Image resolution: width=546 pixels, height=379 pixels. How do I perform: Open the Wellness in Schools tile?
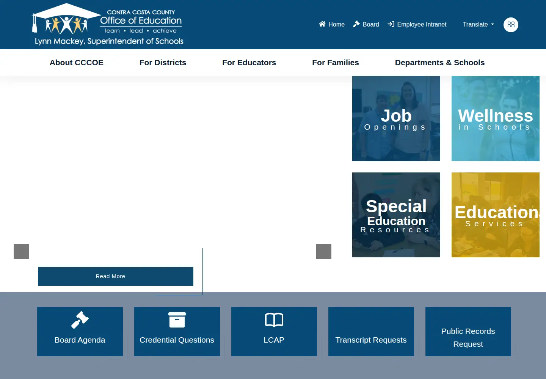tap(496, 118)
